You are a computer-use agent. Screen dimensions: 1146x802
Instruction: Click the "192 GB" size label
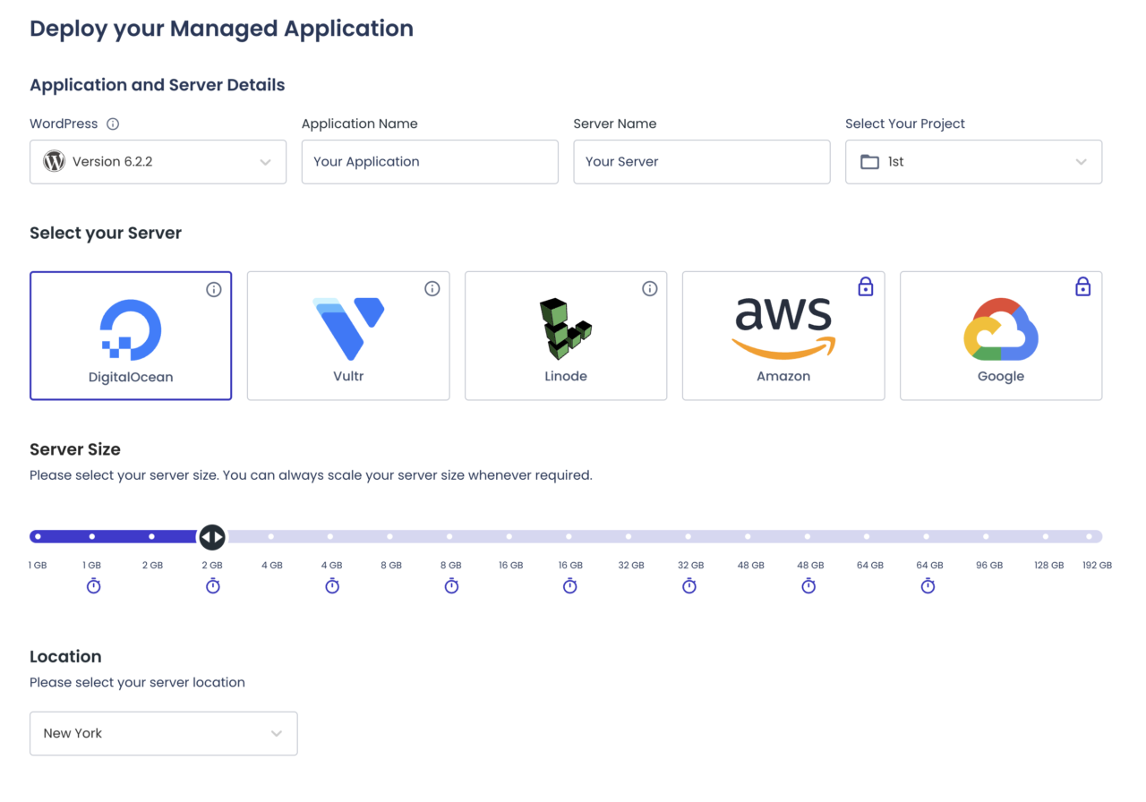1097,566
